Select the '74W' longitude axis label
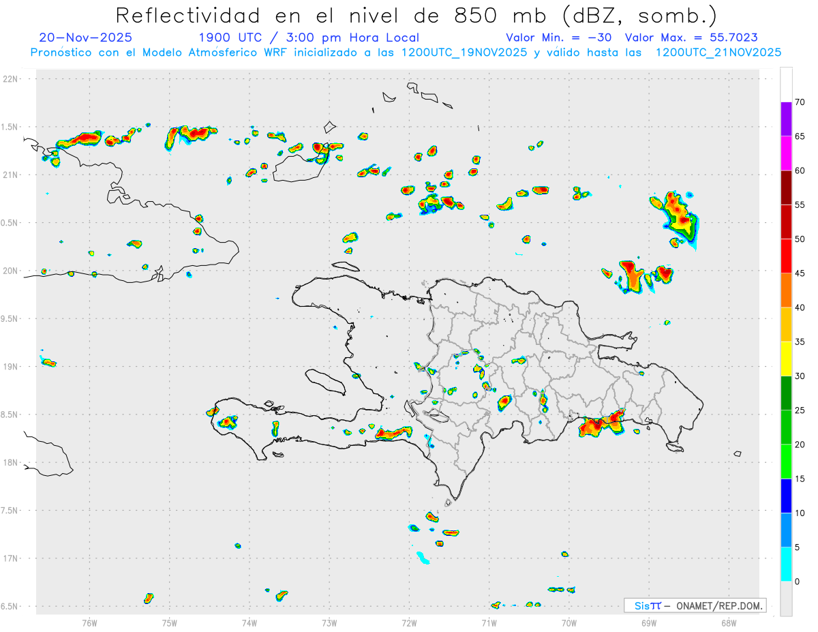Viewport: 818px width, 632px height. (x=249, y=622)
